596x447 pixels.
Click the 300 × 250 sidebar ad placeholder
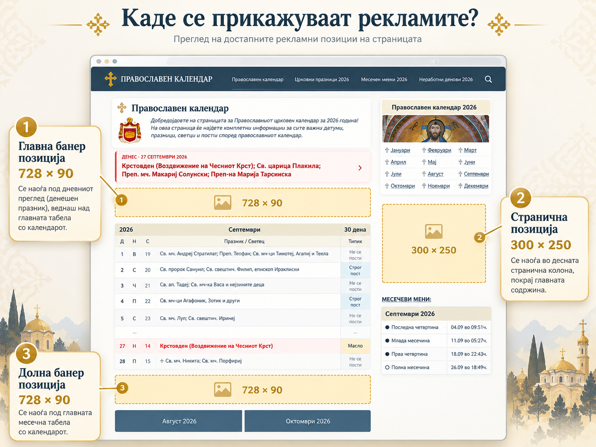pyautogui.click(x=434, y=244)
